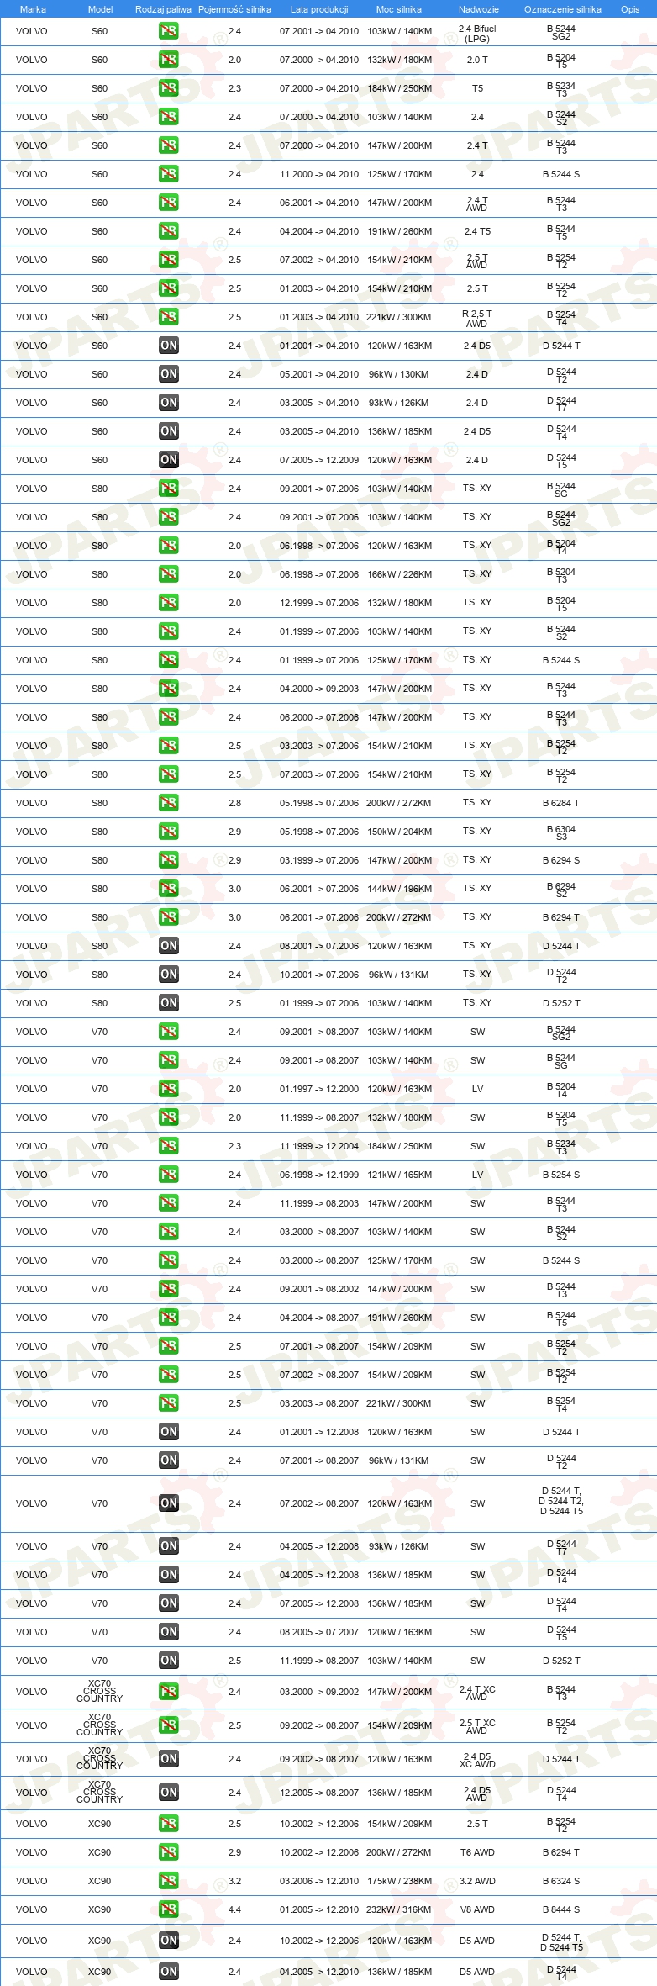
Task: Click diesel ON icon in V70 D 5244 T, T2, T5 row
Action: 168,1503
